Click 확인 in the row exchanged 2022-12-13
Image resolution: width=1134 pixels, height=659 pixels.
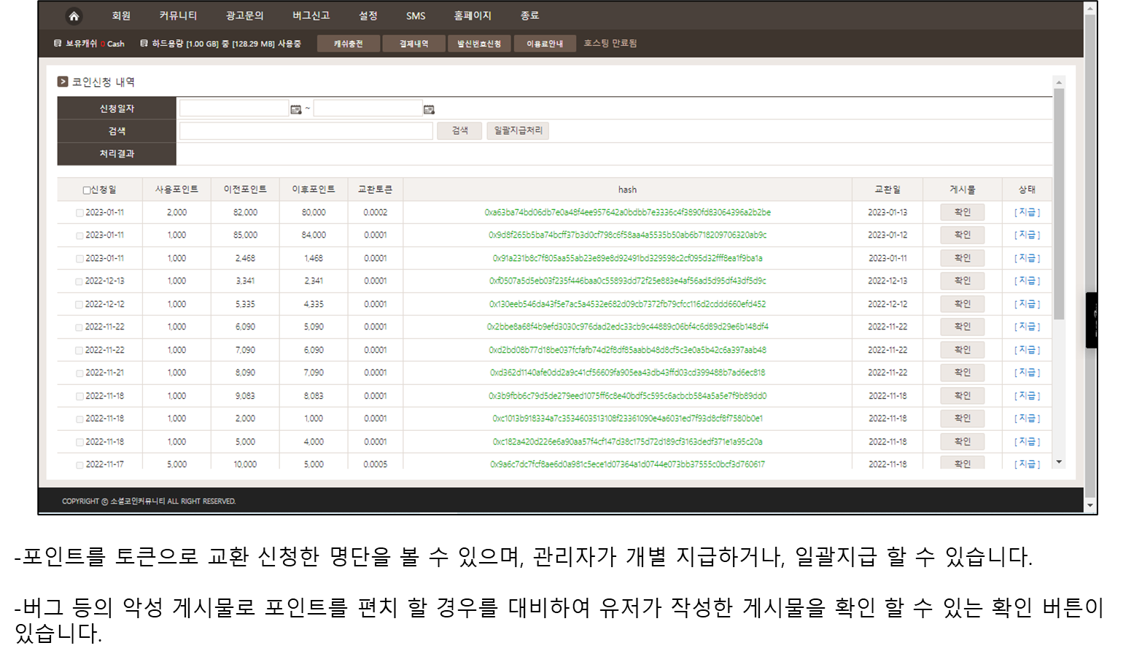tap(963, 281)
